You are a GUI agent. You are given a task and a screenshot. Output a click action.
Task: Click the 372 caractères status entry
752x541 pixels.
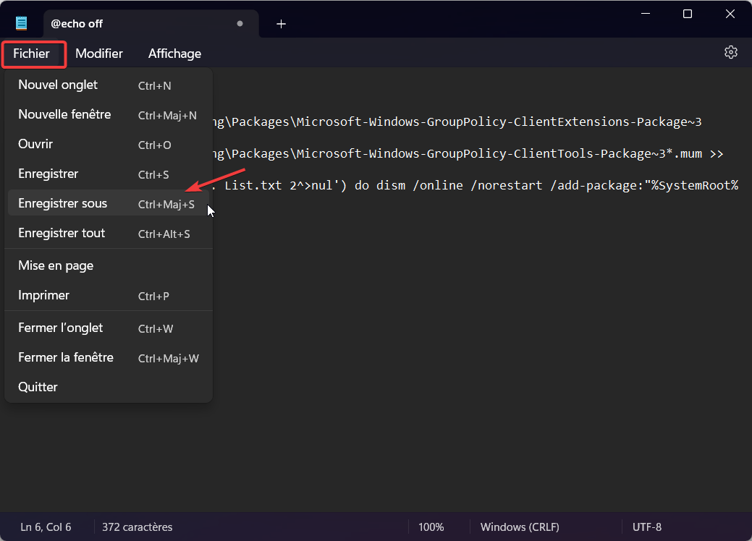coord(138,527)
